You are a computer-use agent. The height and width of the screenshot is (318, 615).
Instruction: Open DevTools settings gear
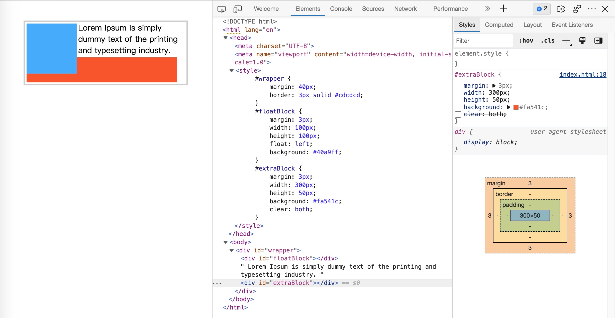[561, 9]
